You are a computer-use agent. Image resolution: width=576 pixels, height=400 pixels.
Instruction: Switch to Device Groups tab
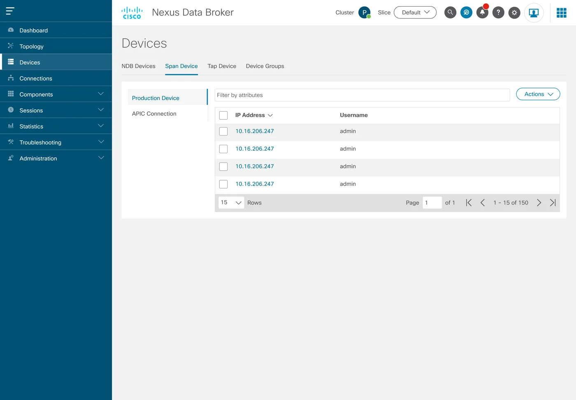click(265, 66)
